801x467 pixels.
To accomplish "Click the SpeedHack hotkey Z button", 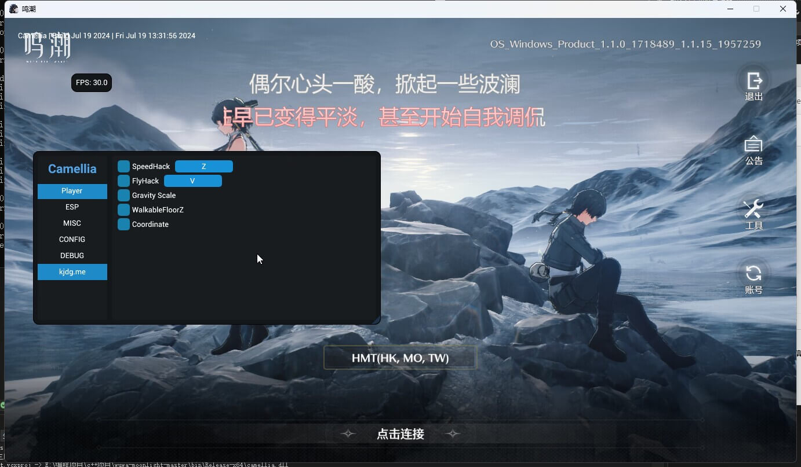I will click(204, 167).
